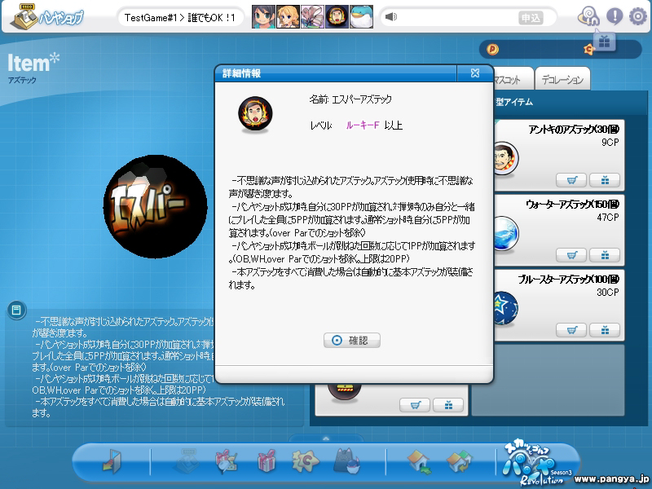Click the item description note icon
This screenshot has height=489, width=652.
[15, 310]
